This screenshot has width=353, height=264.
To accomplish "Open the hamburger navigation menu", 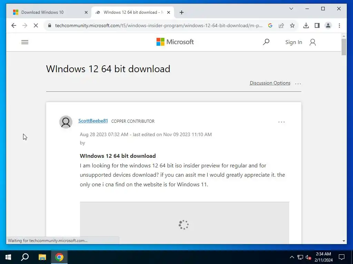I will click(x=25, y=42).
